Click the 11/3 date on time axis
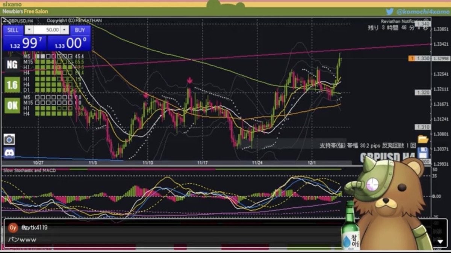Viewport: 451px width, 253px height. tap(93, 163)
